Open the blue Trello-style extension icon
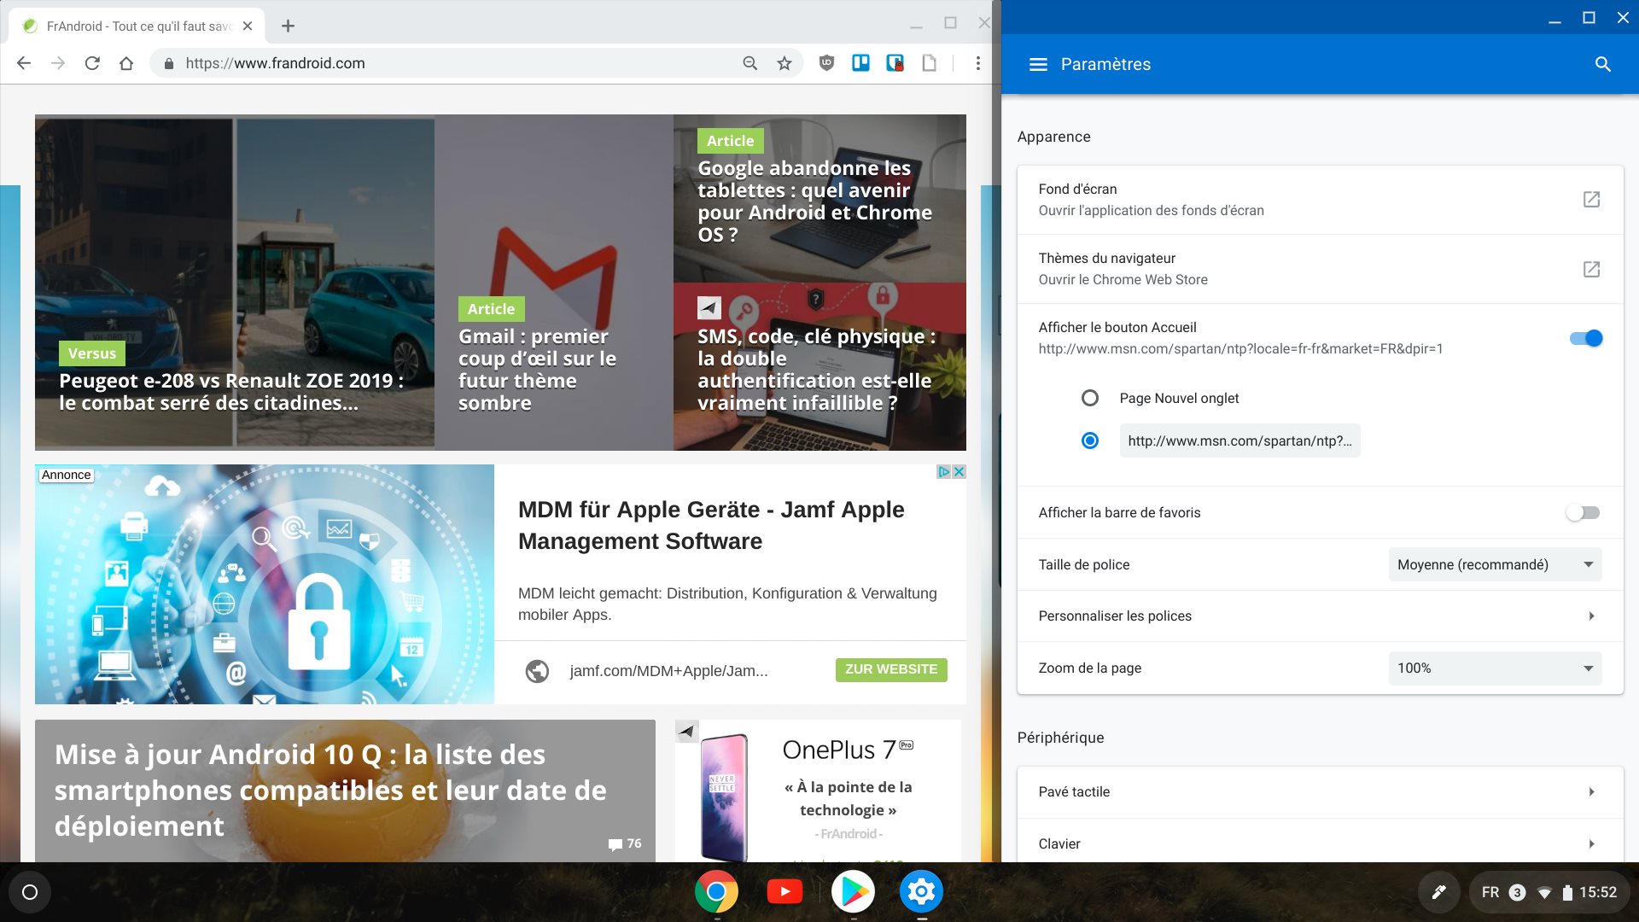 pyautogui.click(x=860, y=62)
